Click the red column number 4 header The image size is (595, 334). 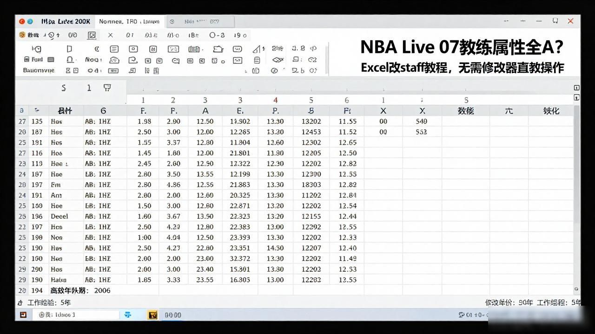coord(275,100)
